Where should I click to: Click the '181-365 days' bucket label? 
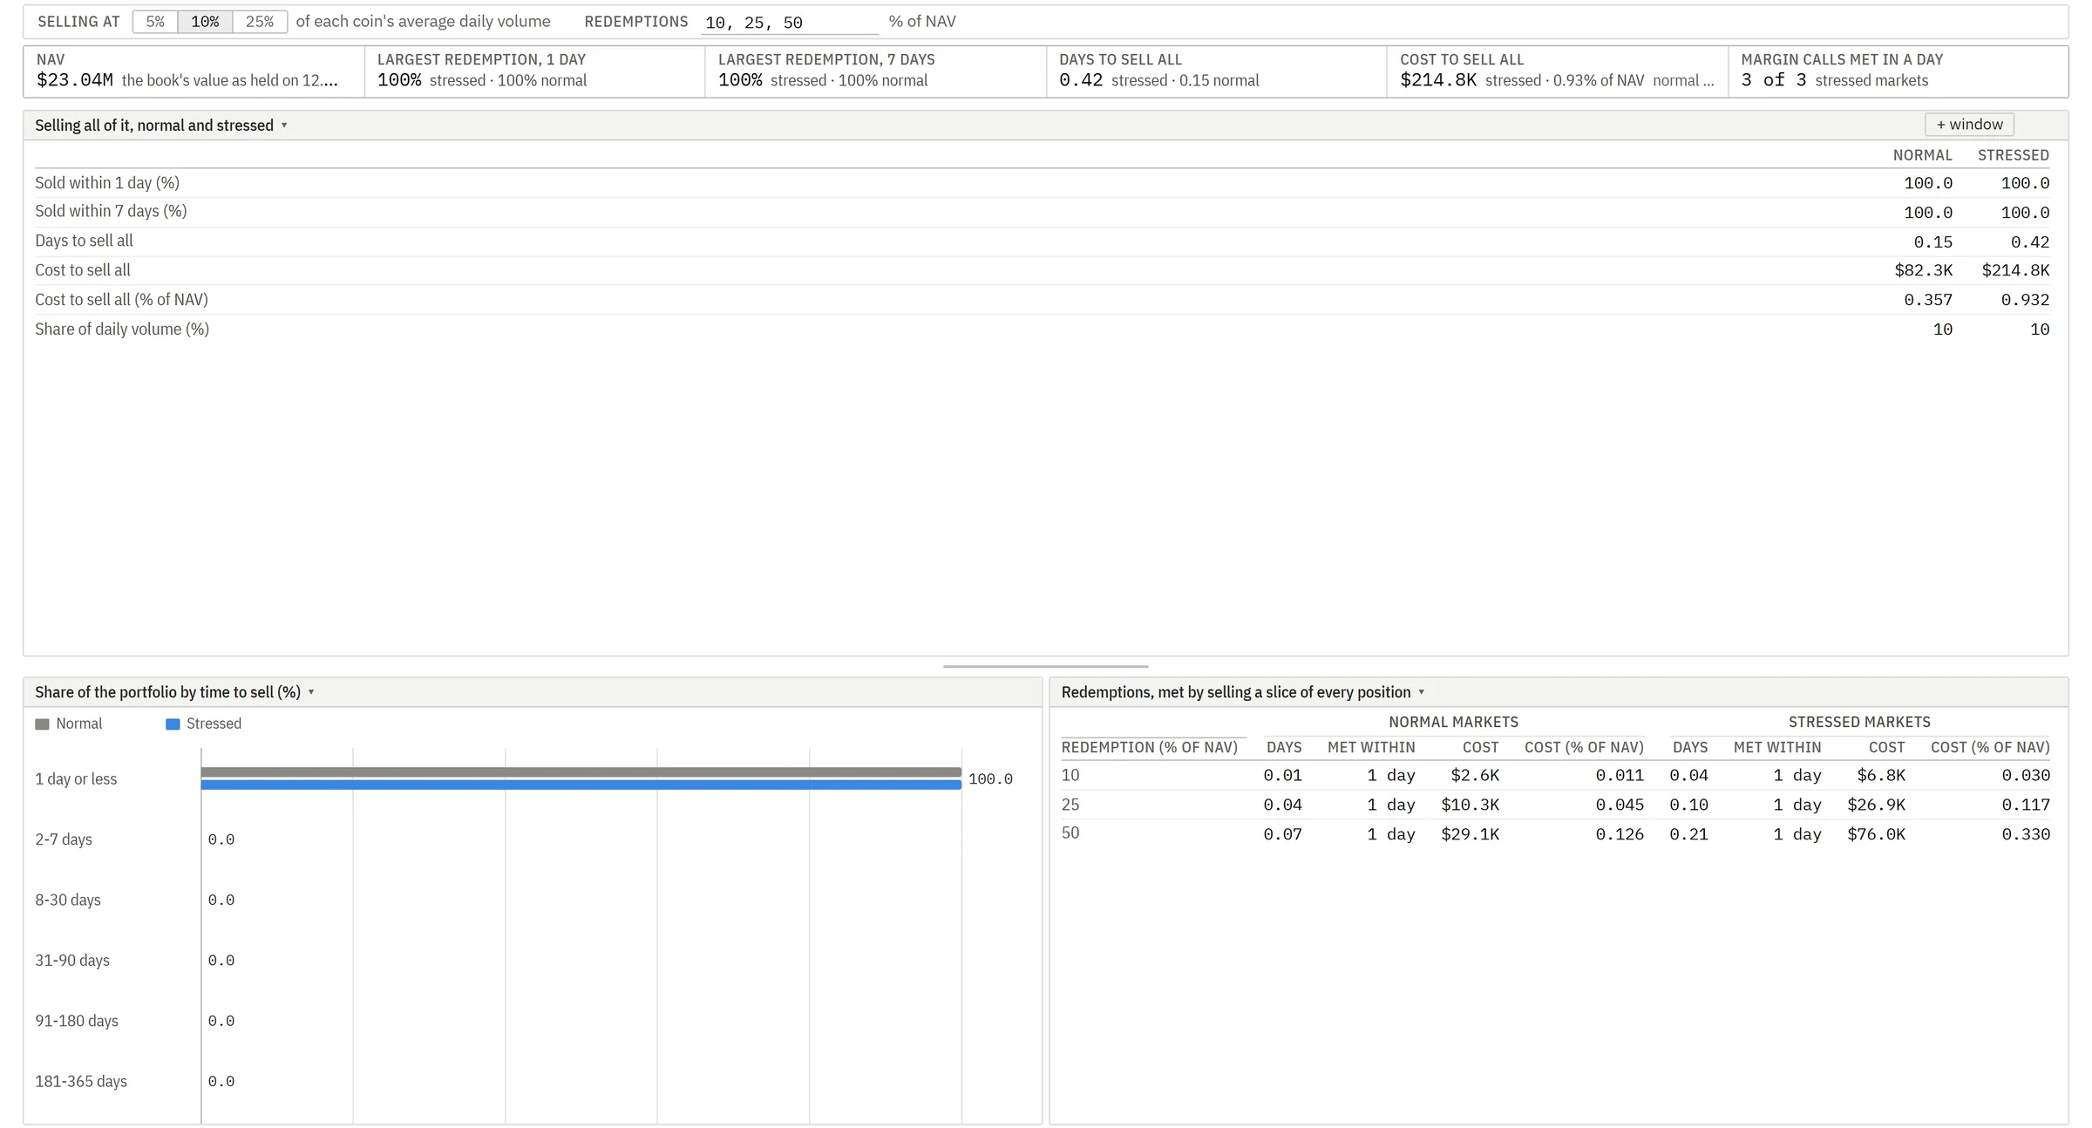tap(81, 1082)
